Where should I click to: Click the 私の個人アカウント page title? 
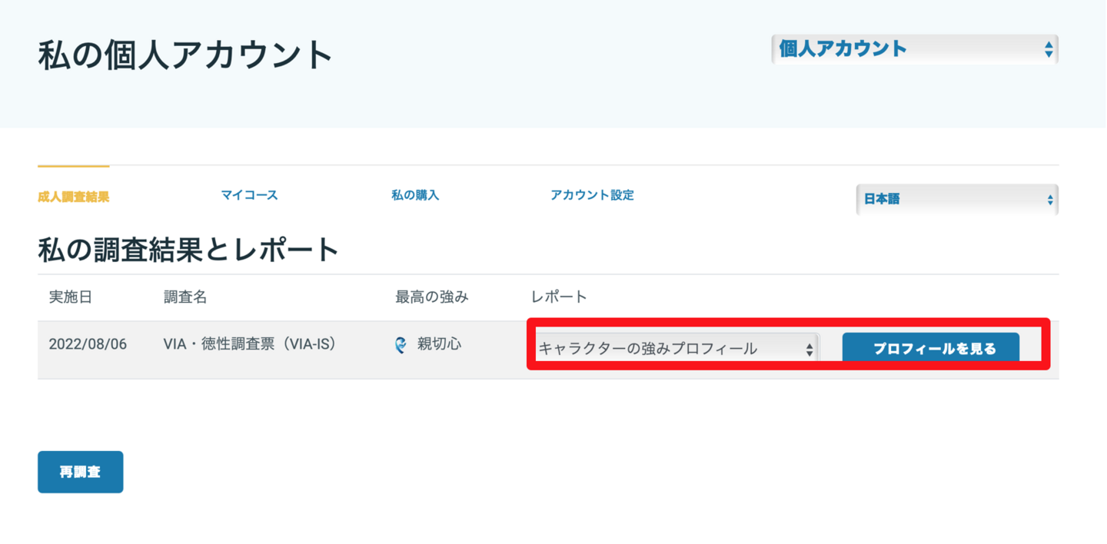click(185, 55)
